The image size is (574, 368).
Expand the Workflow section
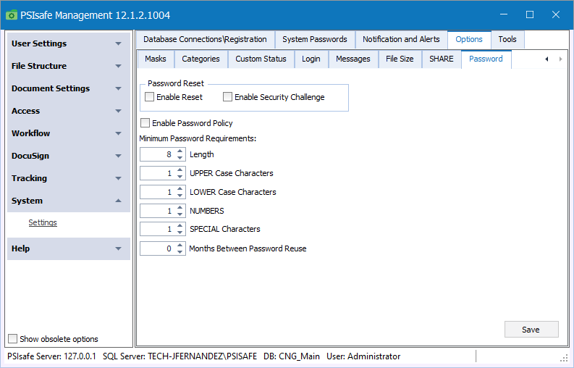pos(69,133)
